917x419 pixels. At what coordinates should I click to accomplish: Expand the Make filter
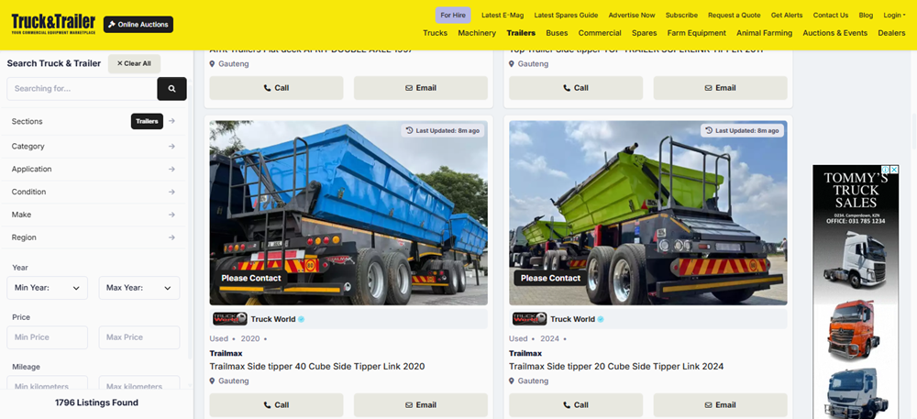[x=94, y=215]
